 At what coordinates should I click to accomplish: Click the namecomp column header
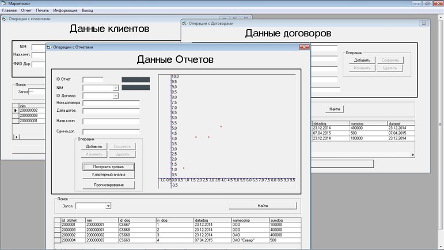[251, 220]
